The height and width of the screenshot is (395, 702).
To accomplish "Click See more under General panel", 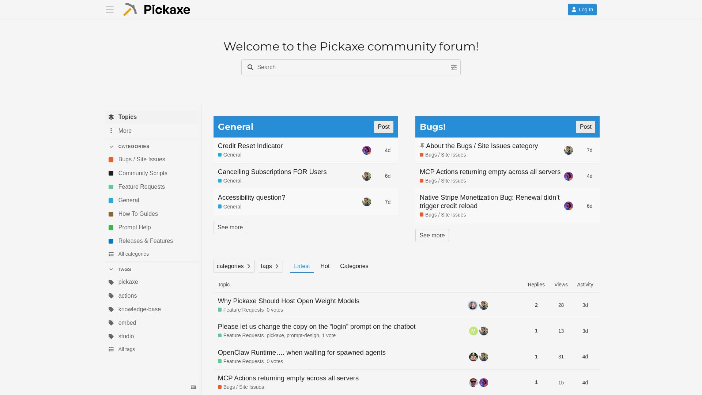I will coord(230,227).
